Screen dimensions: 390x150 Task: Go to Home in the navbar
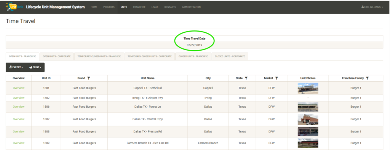click(94, 7)
